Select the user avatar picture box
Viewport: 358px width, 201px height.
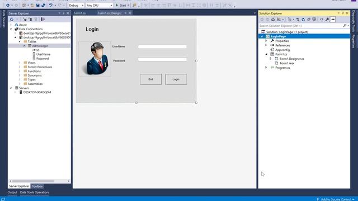click(x=95, y=59)
